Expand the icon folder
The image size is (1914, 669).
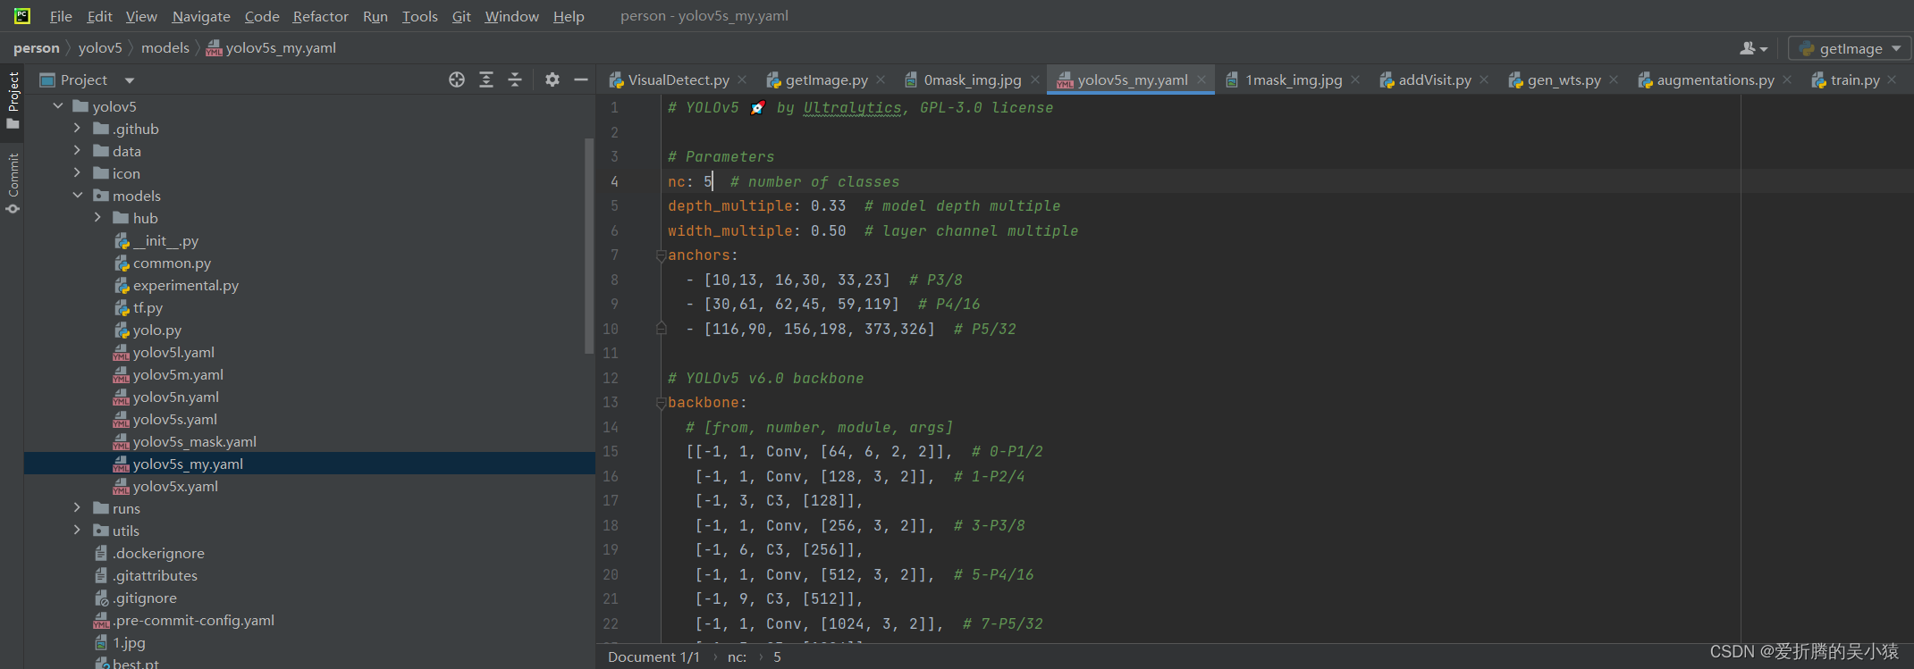pyautogui.click(x=78, y=173)
